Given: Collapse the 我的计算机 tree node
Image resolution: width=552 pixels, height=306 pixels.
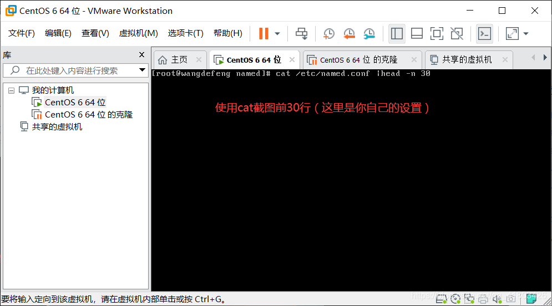Looking at the screenshot, I should 11,91.
